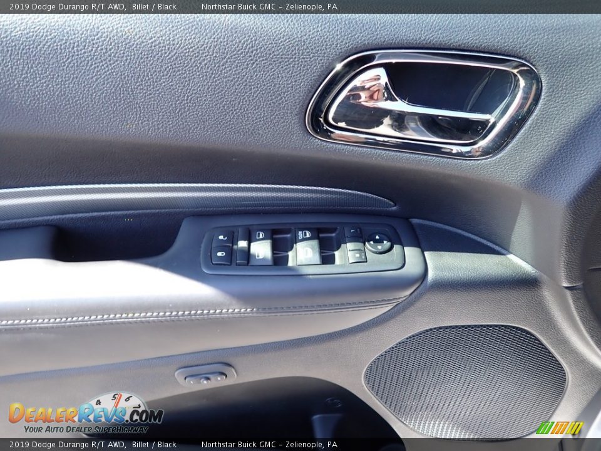Click the round mirror adjust knob
This screenshot has height=451, width=601.
(x=379, y=243)
